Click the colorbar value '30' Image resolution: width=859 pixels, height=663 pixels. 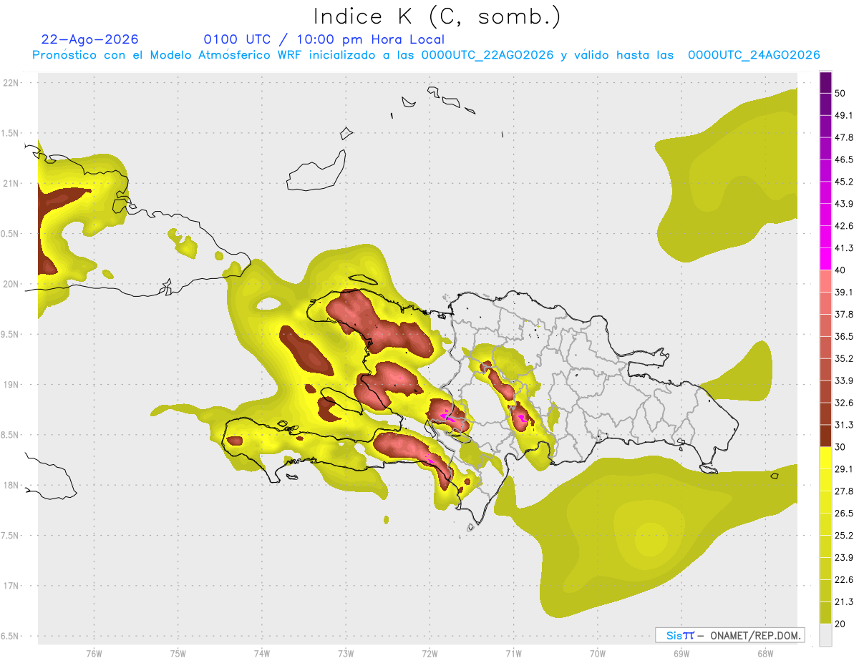[x=840, y=447]
